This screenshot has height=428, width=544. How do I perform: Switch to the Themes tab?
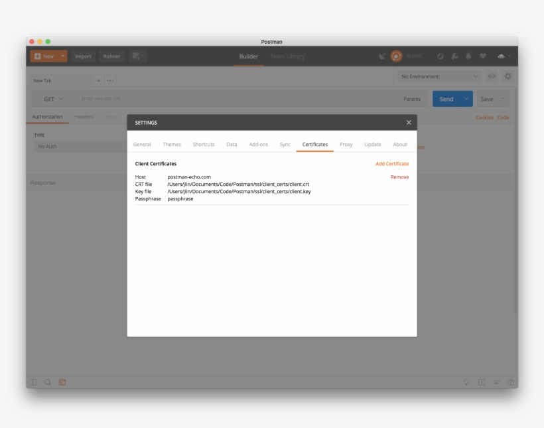click(172, 145)
